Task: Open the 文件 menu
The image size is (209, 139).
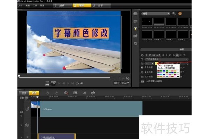Action: point(20,6)
